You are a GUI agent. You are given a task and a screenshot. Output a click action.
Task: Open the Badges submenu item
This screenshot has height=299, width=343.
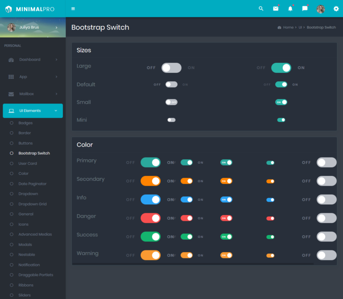pyautogui.click(x=25, y=123)
